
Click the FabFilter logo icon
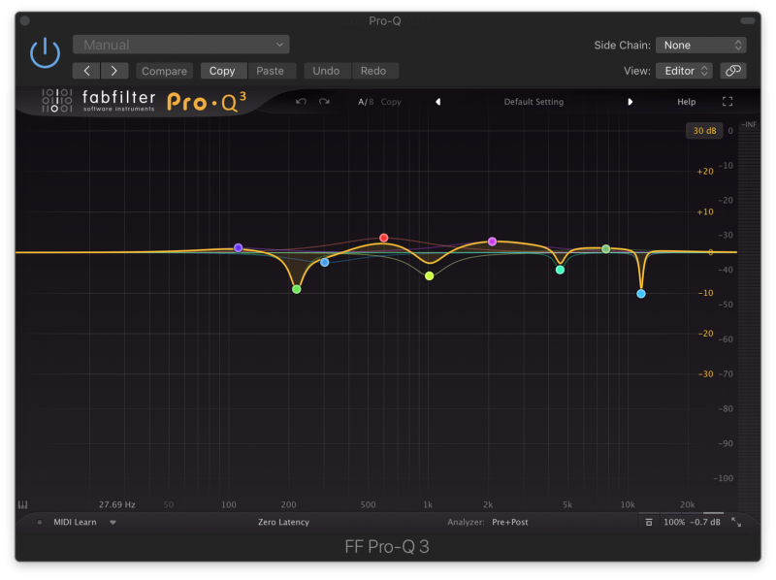57,101
